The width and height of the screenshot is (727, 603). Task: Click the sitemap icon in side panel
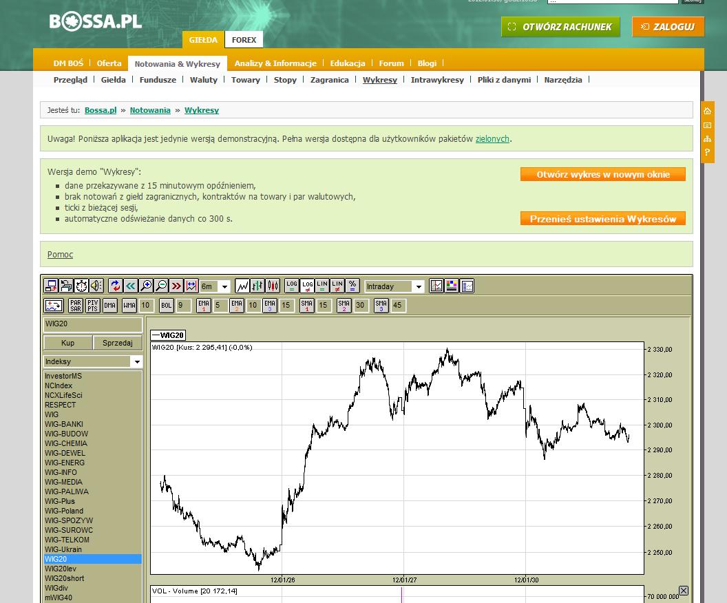tap(707, 138)
